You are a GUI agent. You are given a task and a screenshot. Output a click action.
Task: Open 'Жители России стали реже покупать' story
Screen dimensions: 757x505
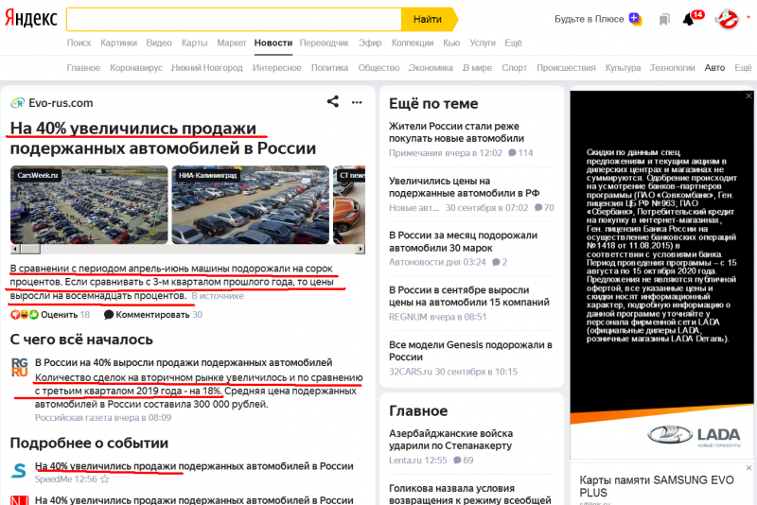456,132
